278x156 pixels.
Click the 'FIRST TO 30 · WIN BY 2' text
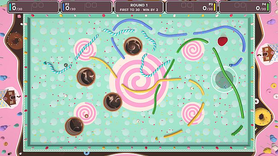tap(139, 10)
